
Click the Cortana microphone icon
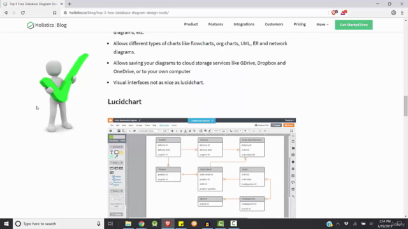point(99,223)
